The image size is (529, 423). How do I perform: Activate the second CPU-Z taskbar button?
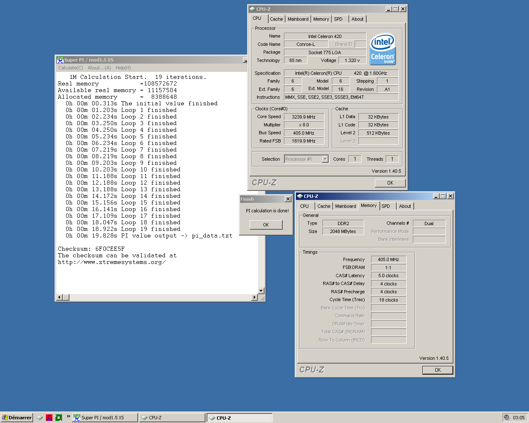[x=240, y=418]
